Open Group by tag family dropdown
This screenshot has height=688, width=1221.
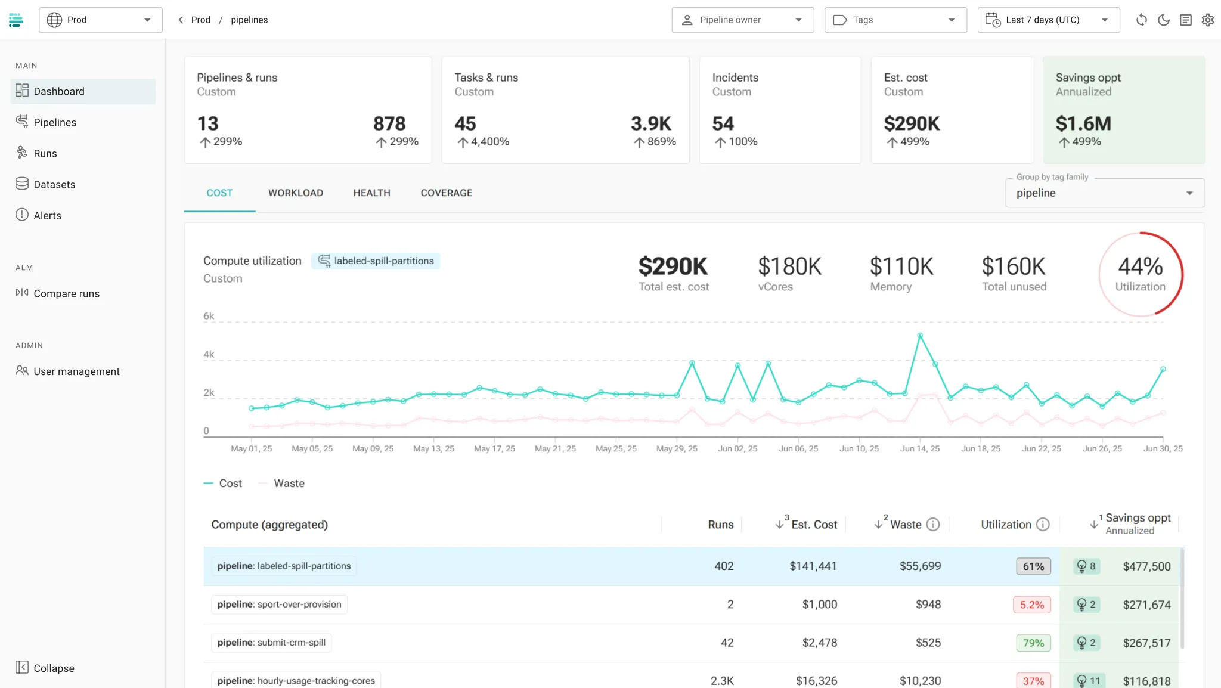(1104, 193)
